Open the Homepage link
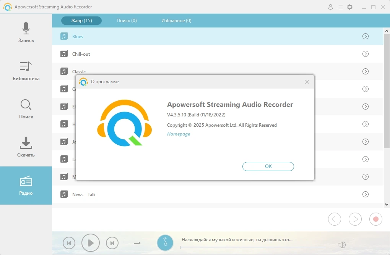Image resolution: width=390 pixels, height=255 pixels. point(178,134)
